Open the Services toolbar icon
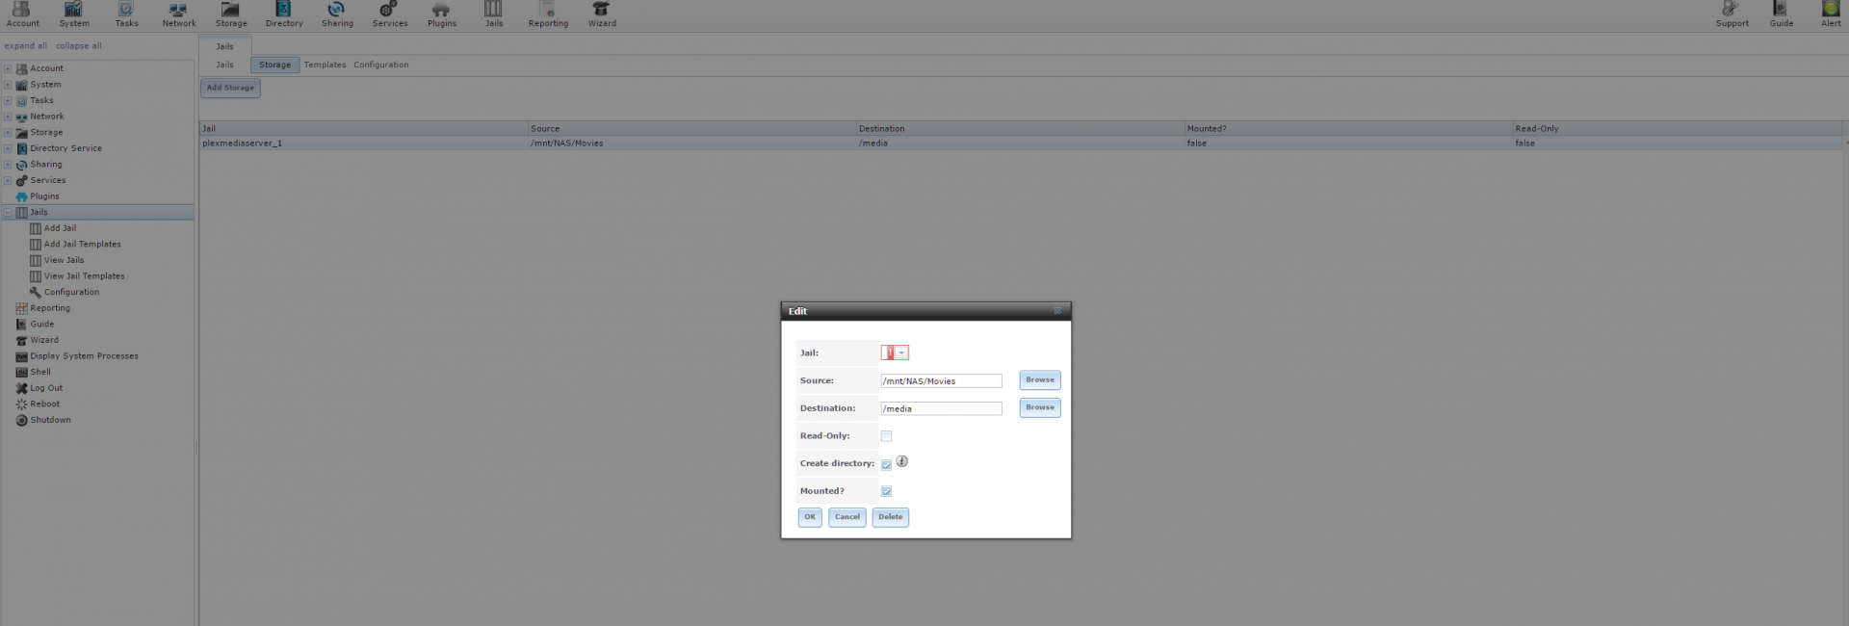This screenshot has width=1849, height=626. (x=389, y=13)
